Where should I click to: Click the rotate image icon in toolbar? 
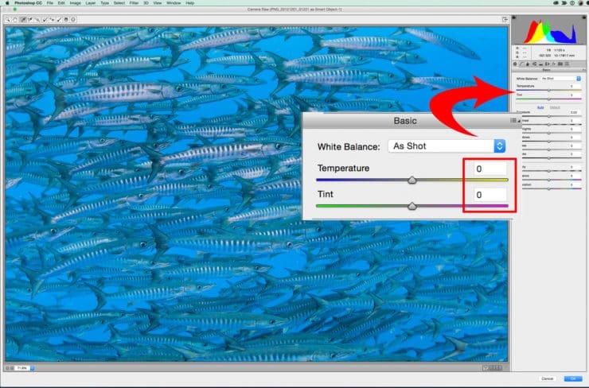pos(73,20)
